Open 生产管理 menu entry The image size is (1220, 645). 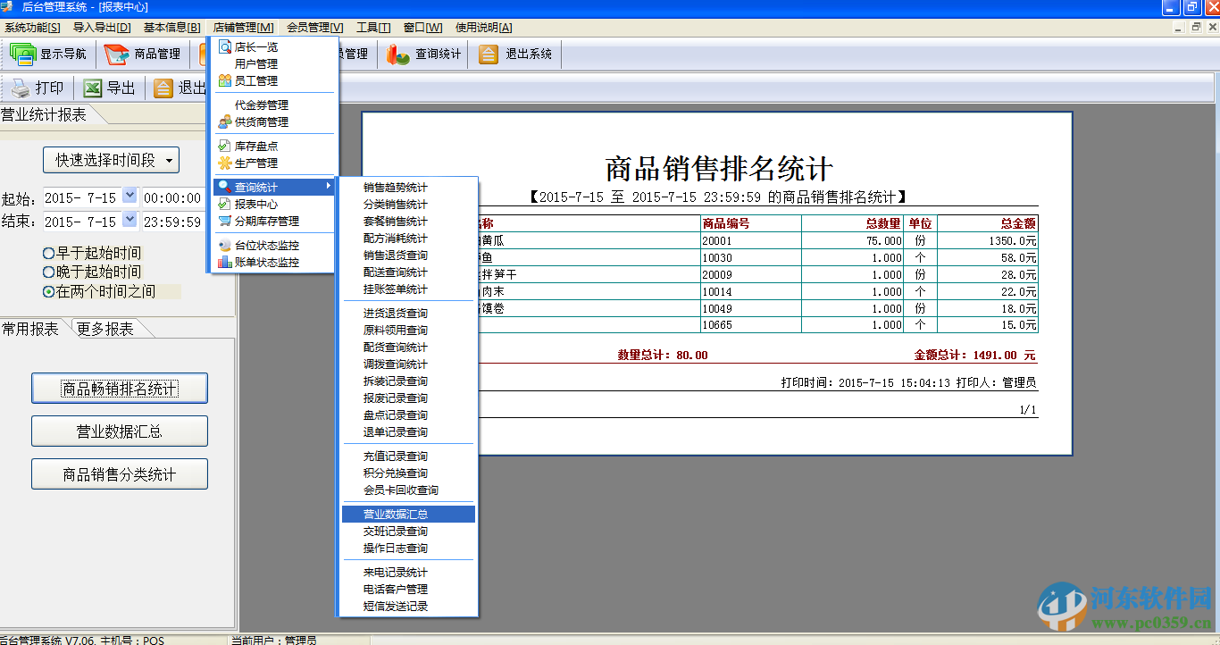pos(255,163)
